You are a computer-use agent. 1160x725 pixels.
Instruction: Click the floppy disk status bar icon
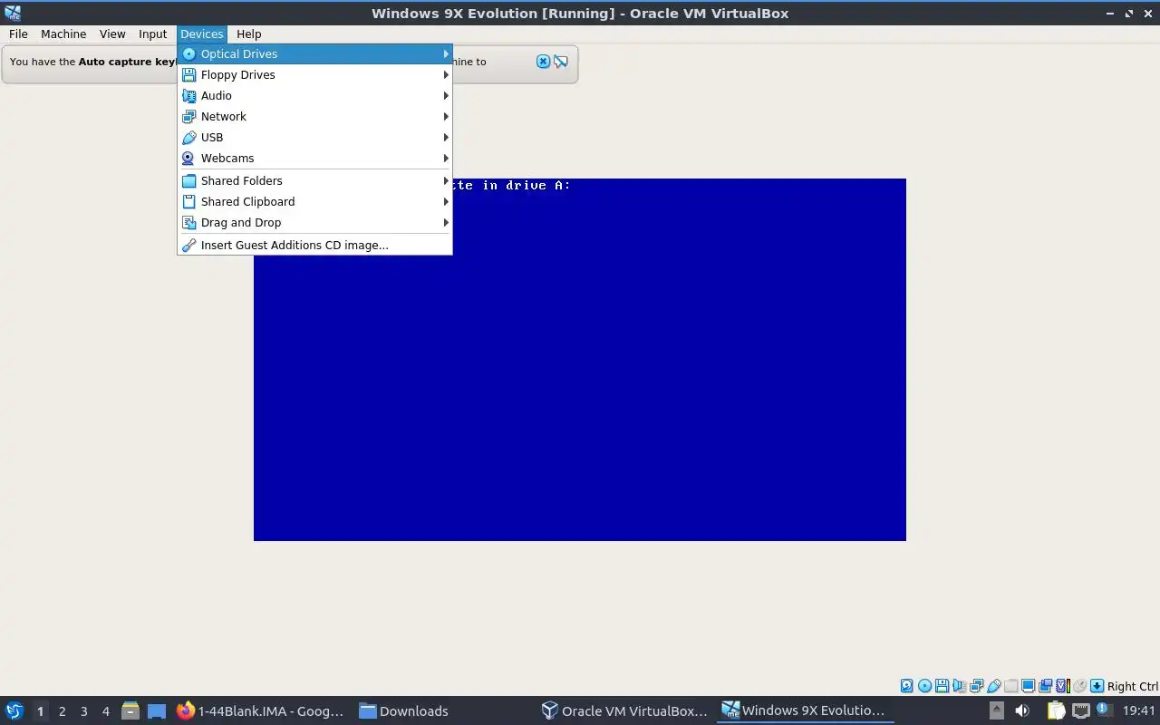(942, 686)
